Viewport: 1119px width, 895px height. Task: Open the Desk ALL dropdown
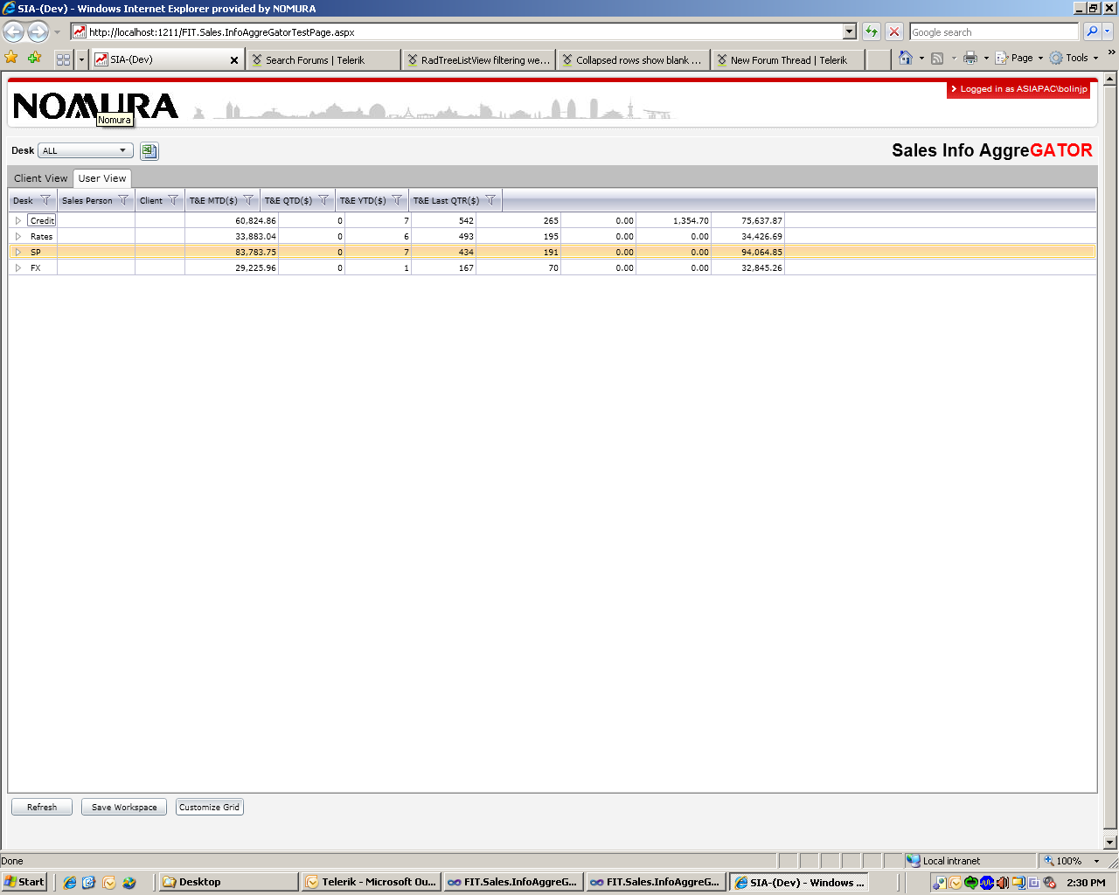point(86,150)
